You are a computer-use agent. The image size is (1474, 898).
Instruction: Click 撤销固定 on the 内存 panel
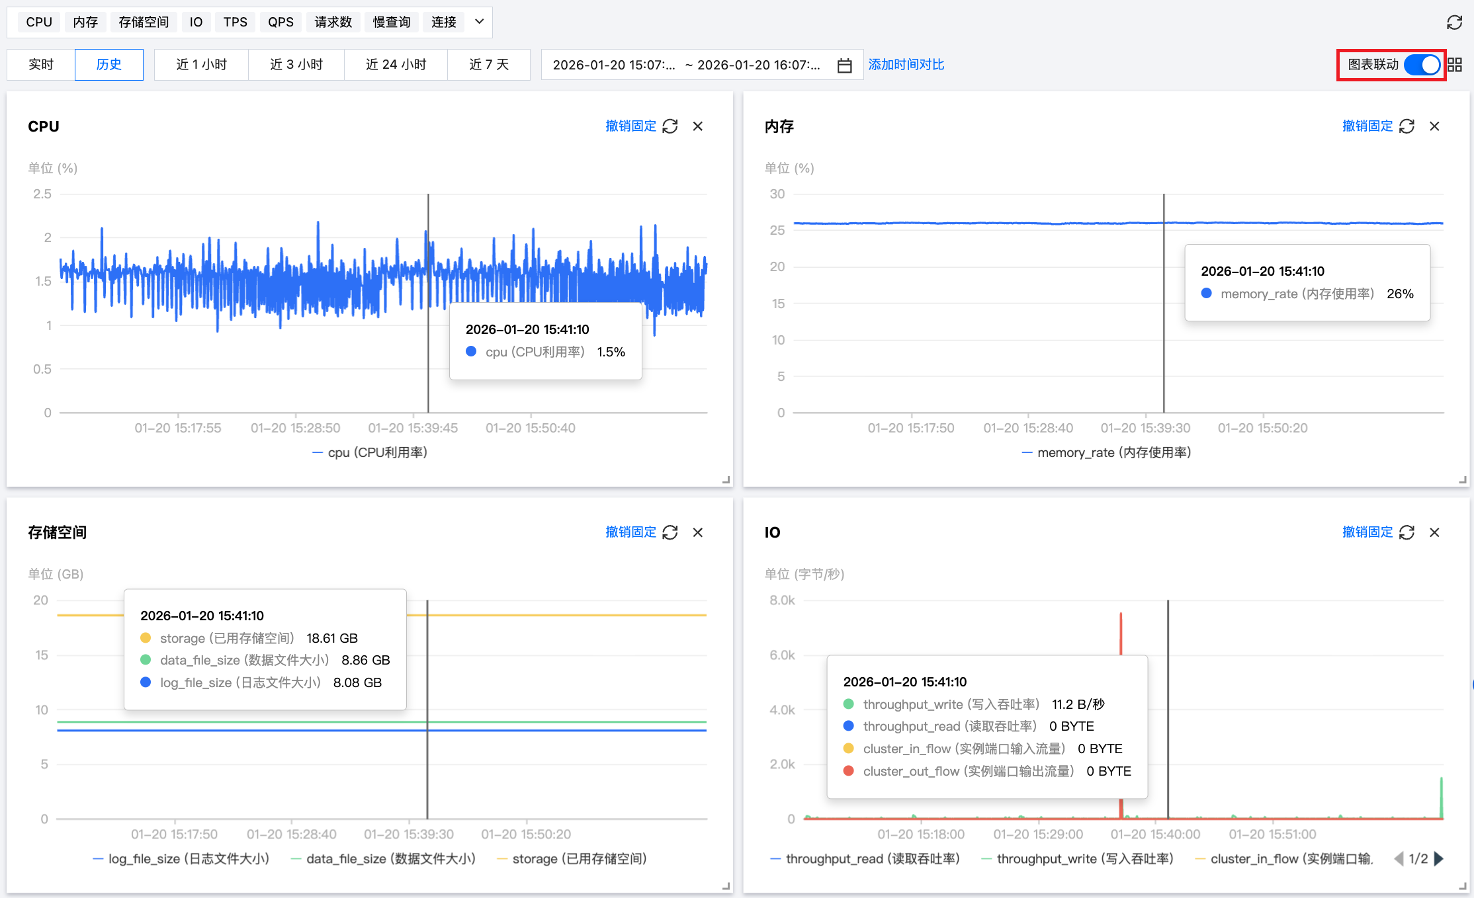[x=1367, y=126]
